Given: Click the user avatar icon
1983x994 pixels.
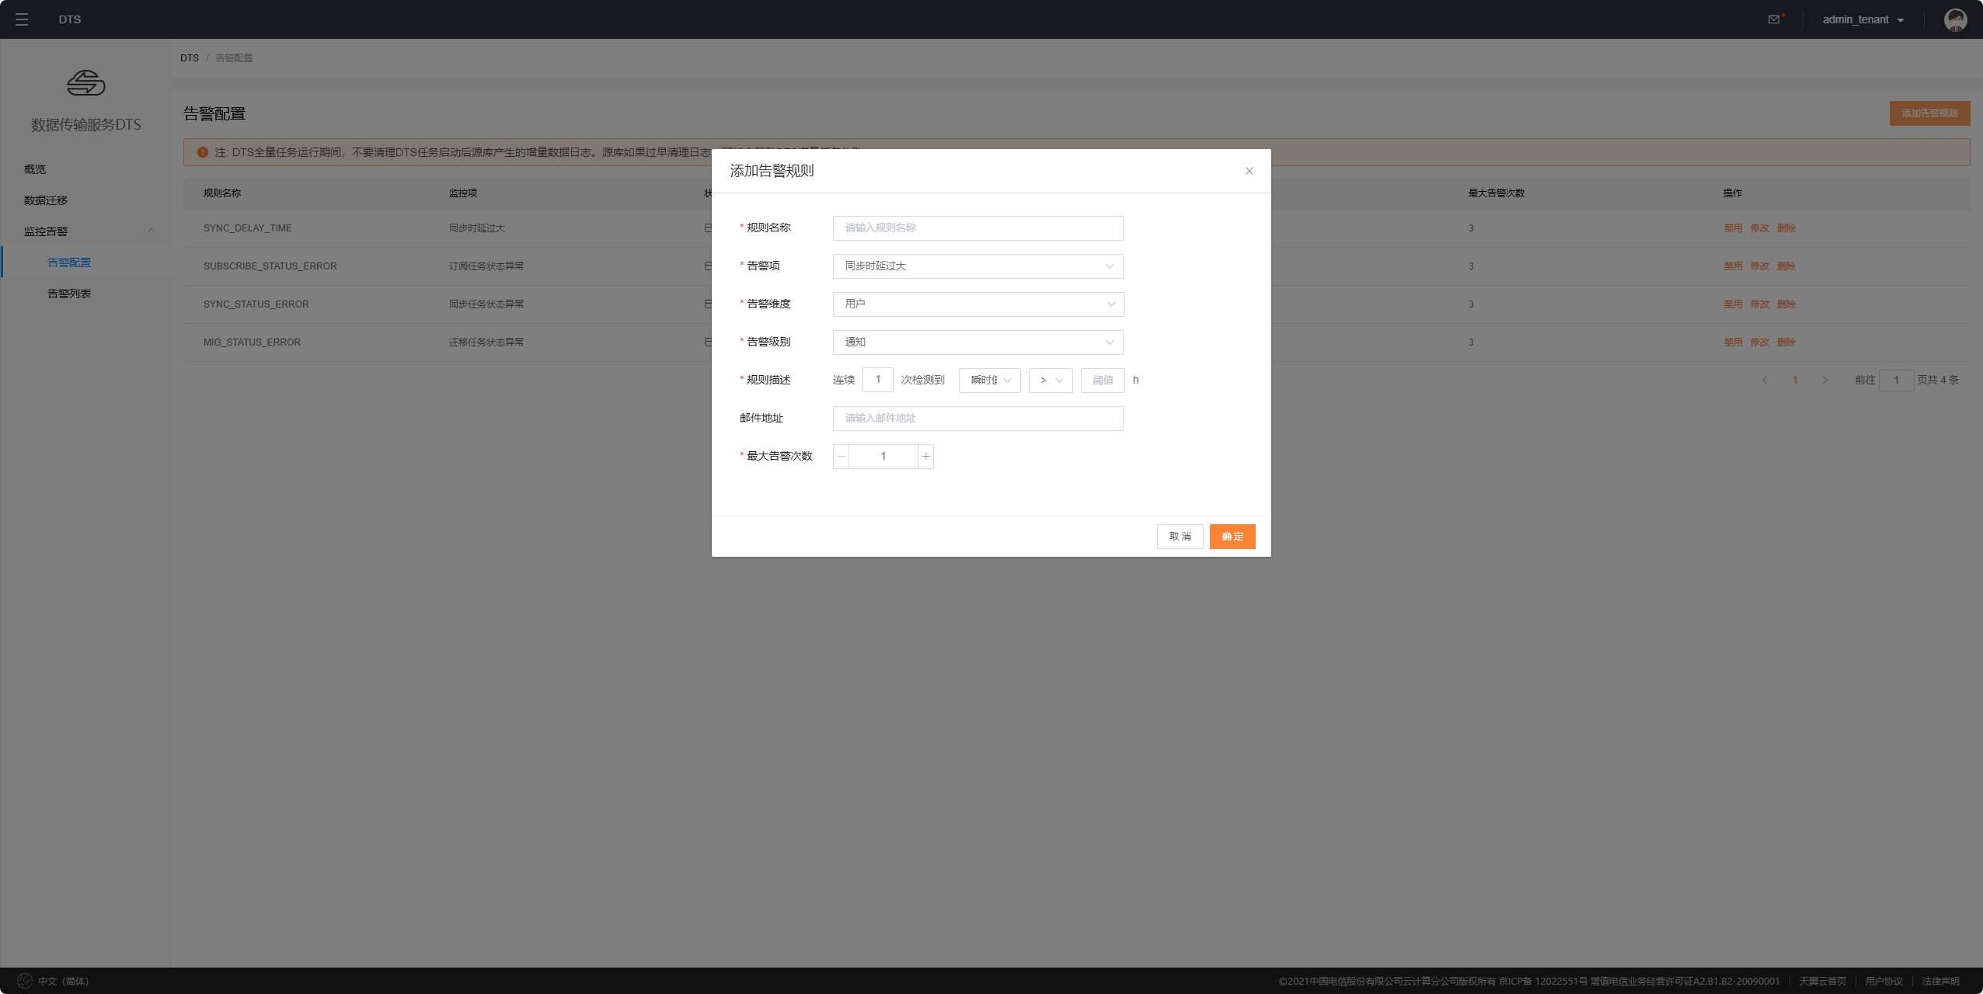Looking at the screenshot, I should point(1955,19).
